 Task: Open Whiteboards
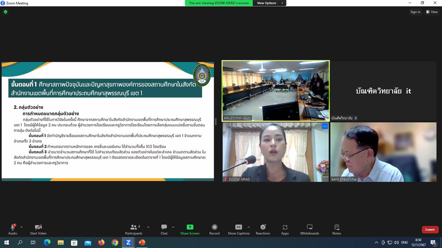310,229
